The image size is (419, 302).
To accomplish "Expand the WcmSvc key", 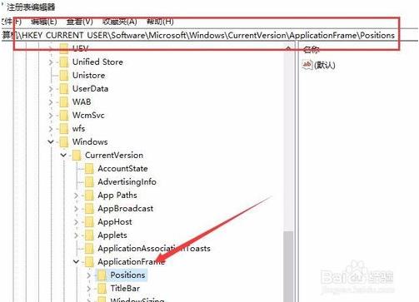I will click(x=51, y=116).
